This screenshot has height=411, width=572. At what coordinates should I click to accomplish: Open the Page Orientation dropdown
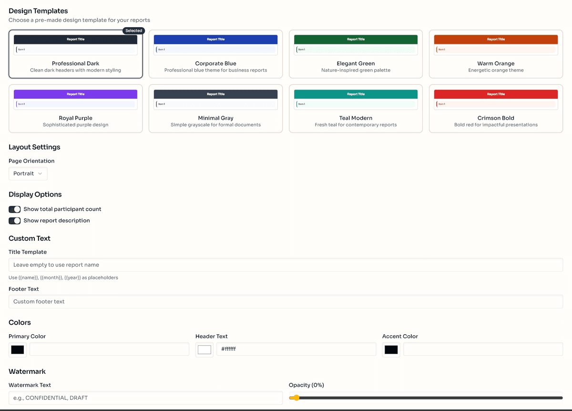pyautogui.click(x=28, y=174)
